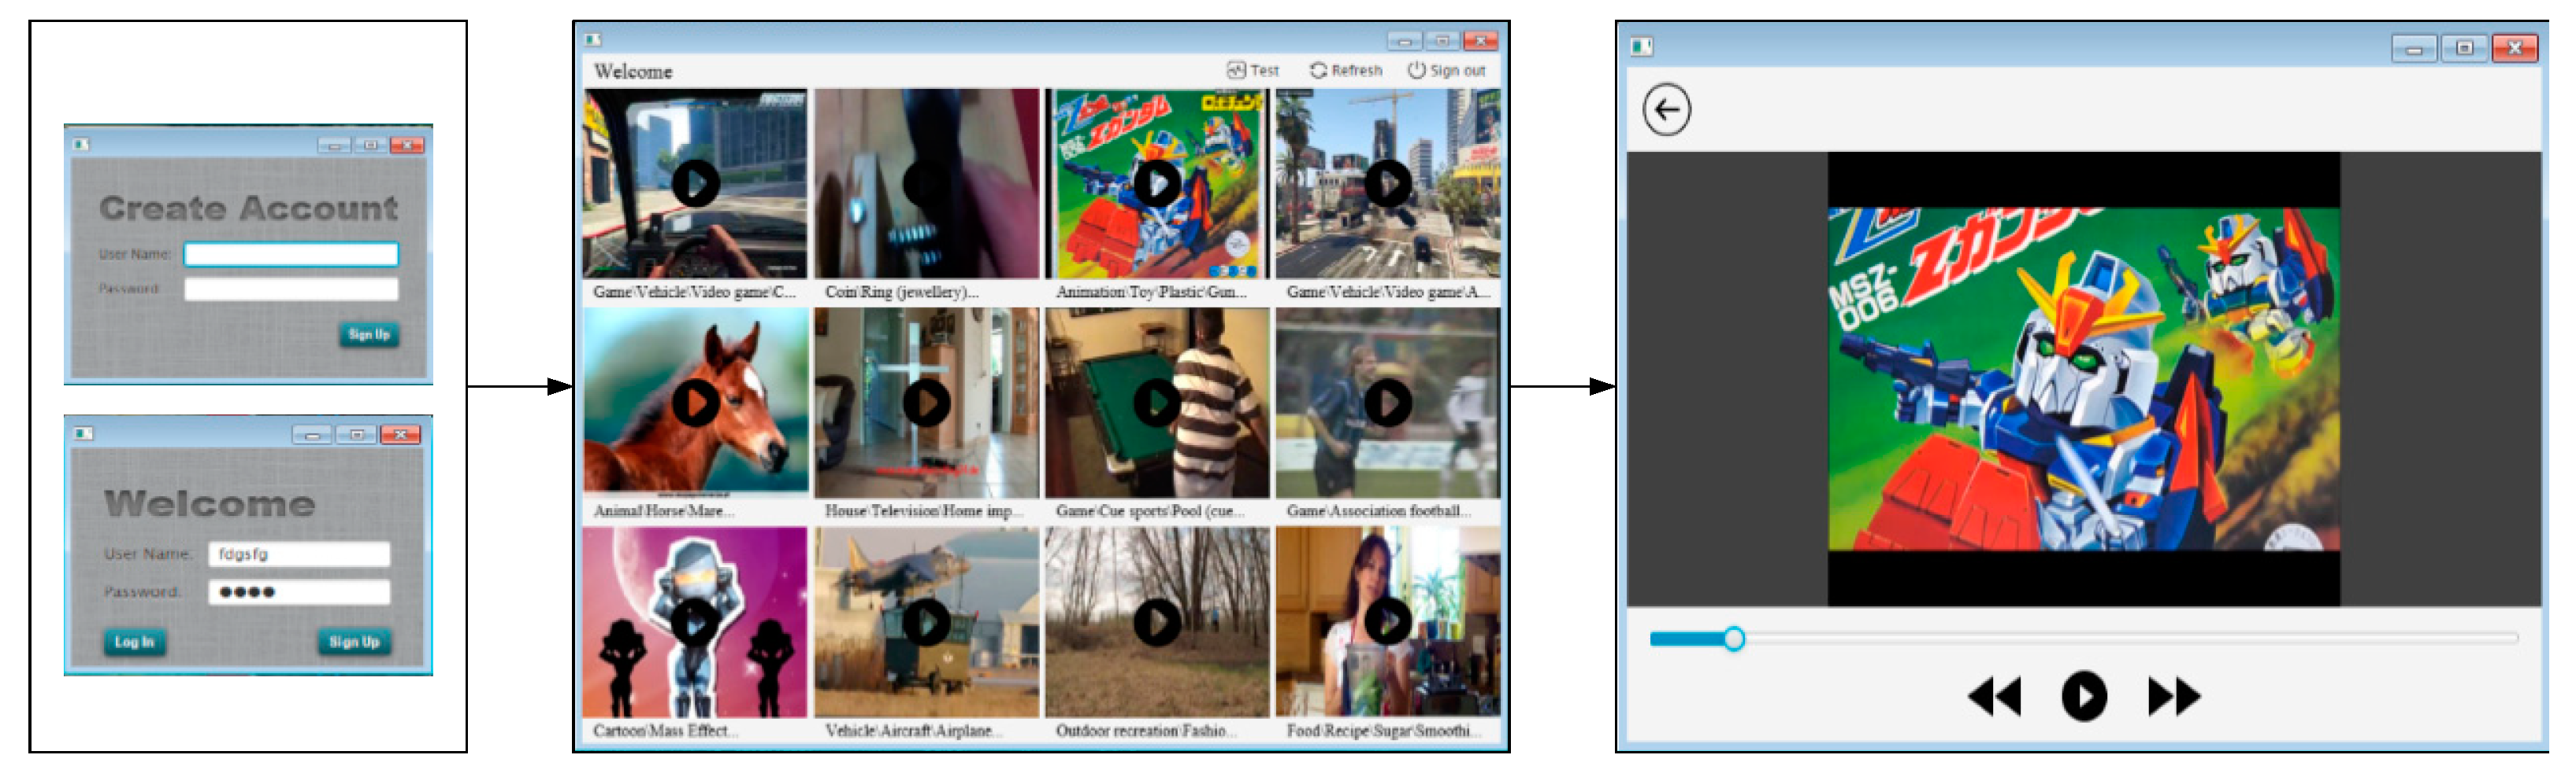Click Sign Up in Welcome login window
Image resolution: width=2576 pixels, height=777 pixels.
tap(354, 643)
